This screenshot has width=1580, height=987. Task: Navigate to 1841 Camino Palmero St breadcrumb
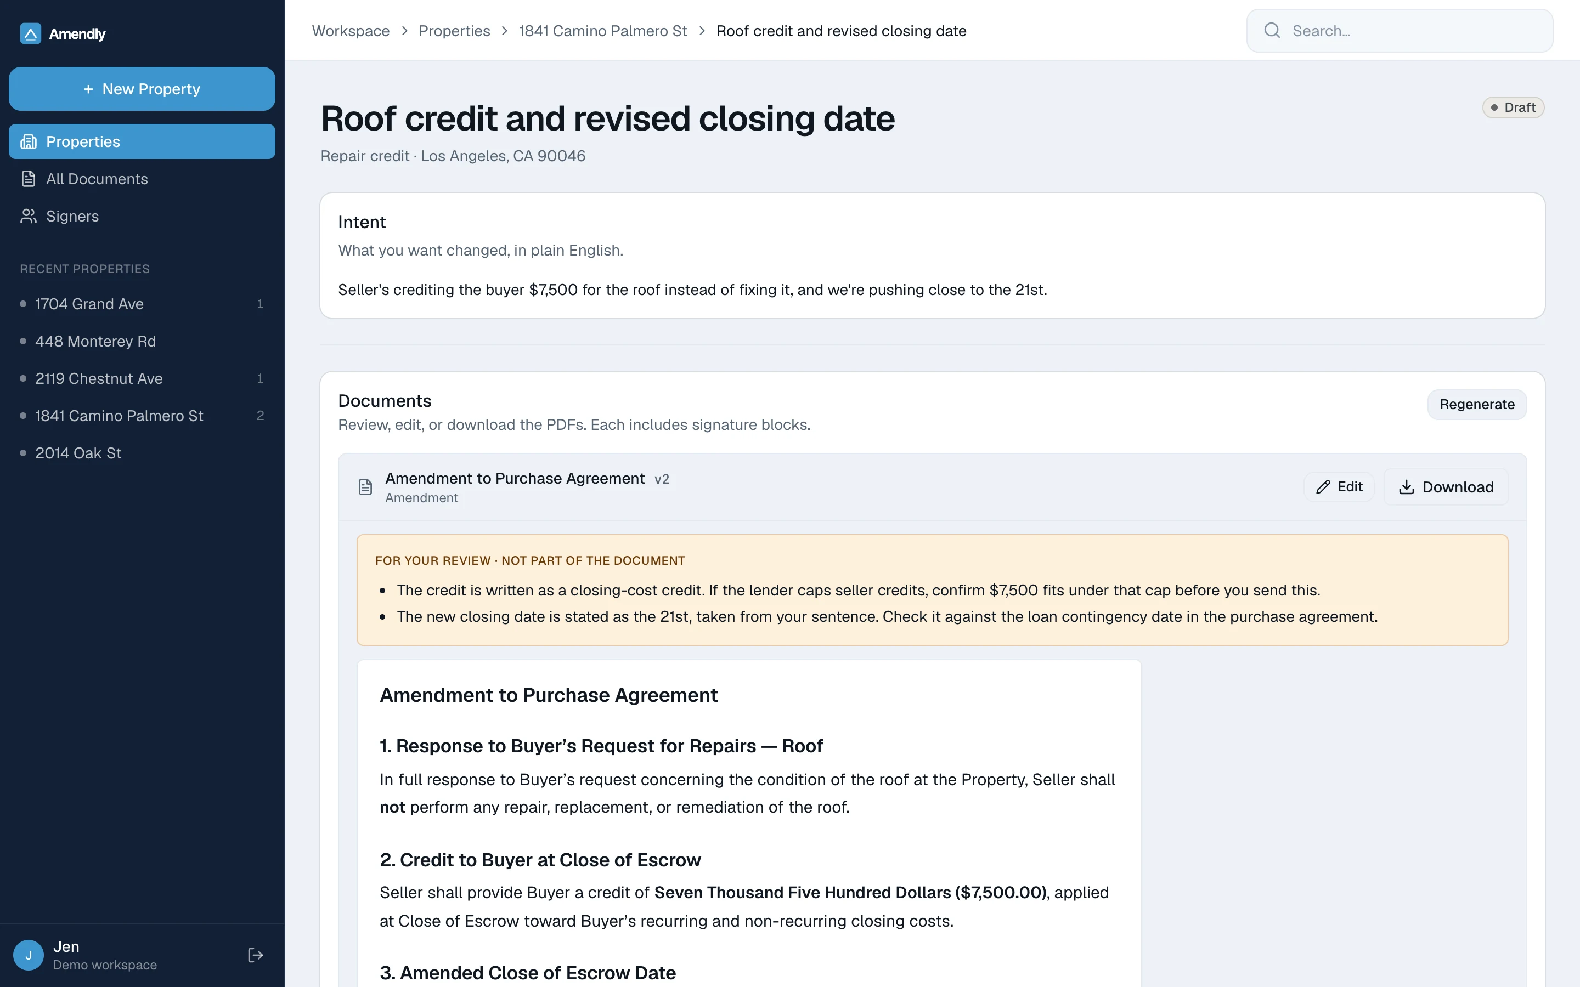602,31
